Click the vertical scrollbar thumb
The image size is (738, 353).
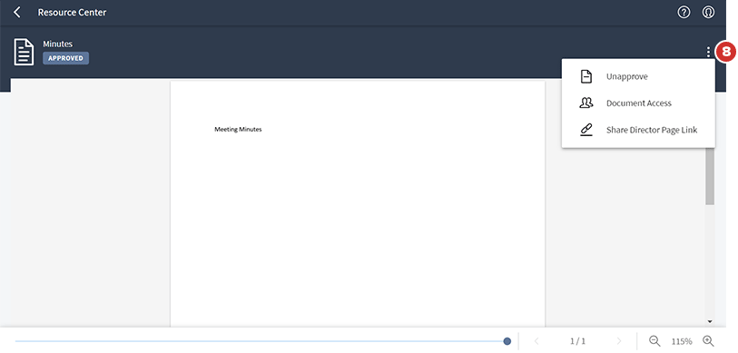[710, 176]
